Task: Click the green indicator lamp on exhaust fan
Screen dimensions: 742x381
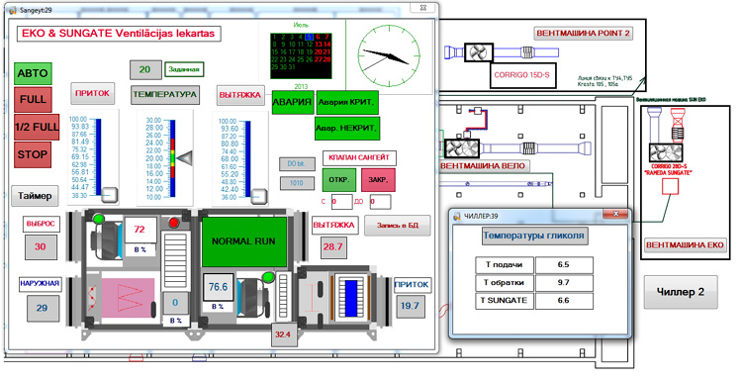Action: tap(98, 219)
